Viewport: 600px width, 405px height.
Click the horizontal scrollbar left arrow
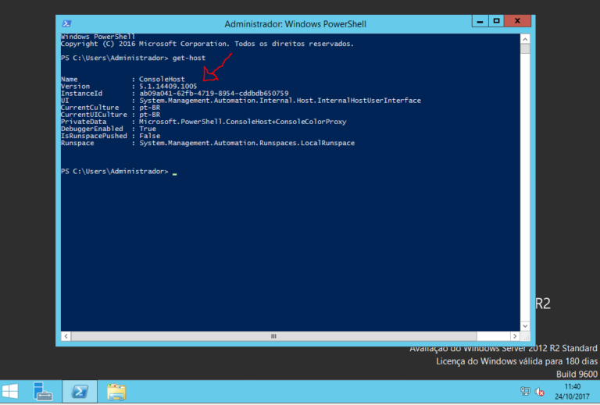click(x=66, y=336)
